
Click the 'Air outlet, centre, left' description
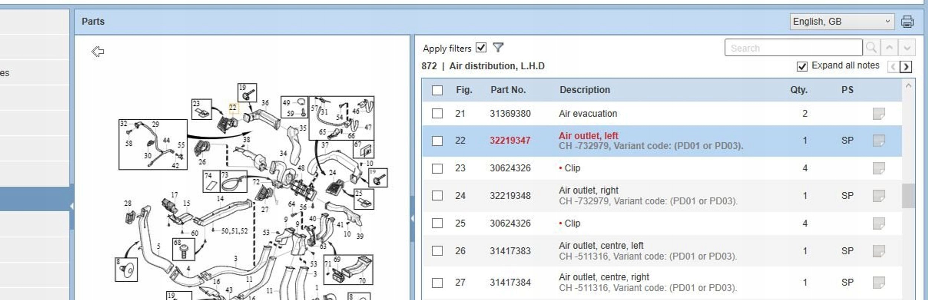pos(601,245)
